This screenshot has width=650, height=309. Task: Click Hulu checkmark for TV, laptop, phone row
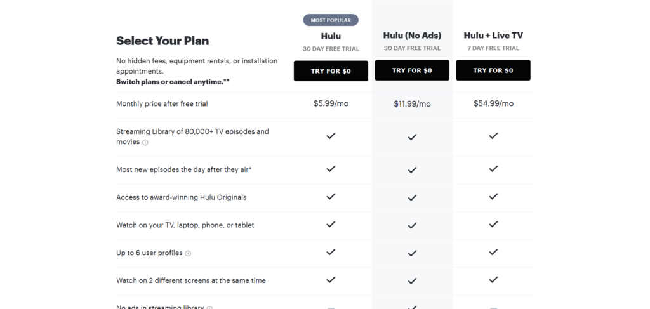pyautogui.click(x=331, y=225)
